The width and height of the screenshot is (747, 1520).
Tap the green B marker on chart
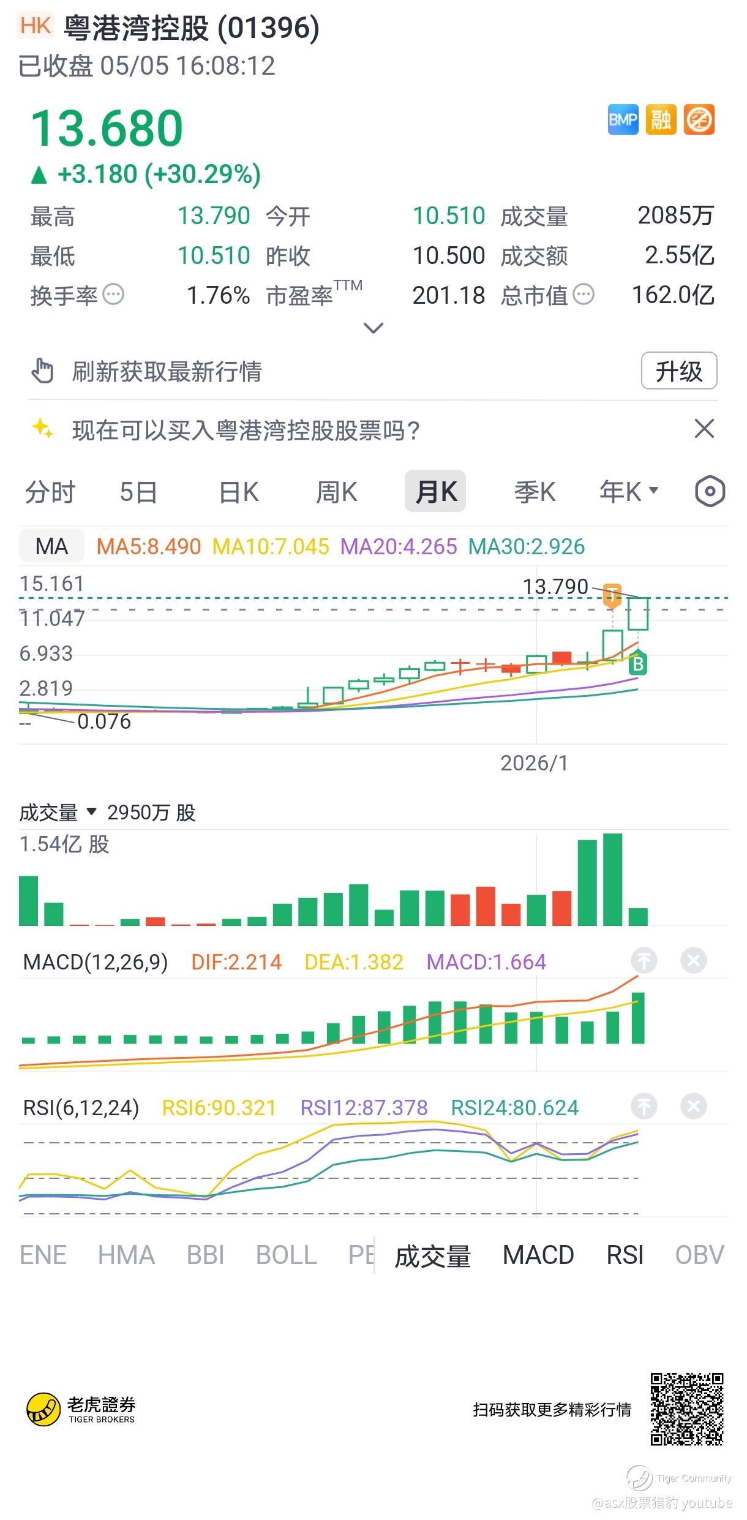[638, 663]
